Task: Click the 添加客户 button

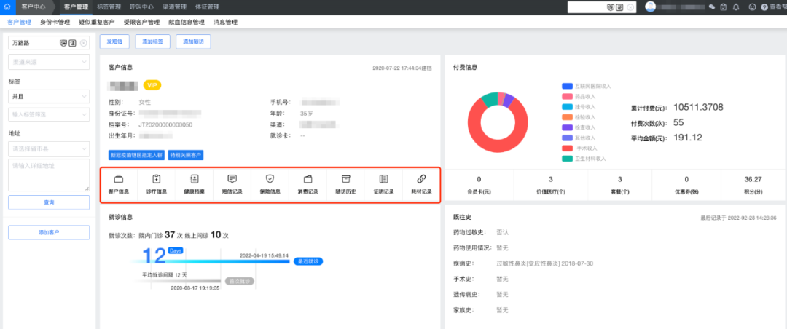Action: (50, 233)
